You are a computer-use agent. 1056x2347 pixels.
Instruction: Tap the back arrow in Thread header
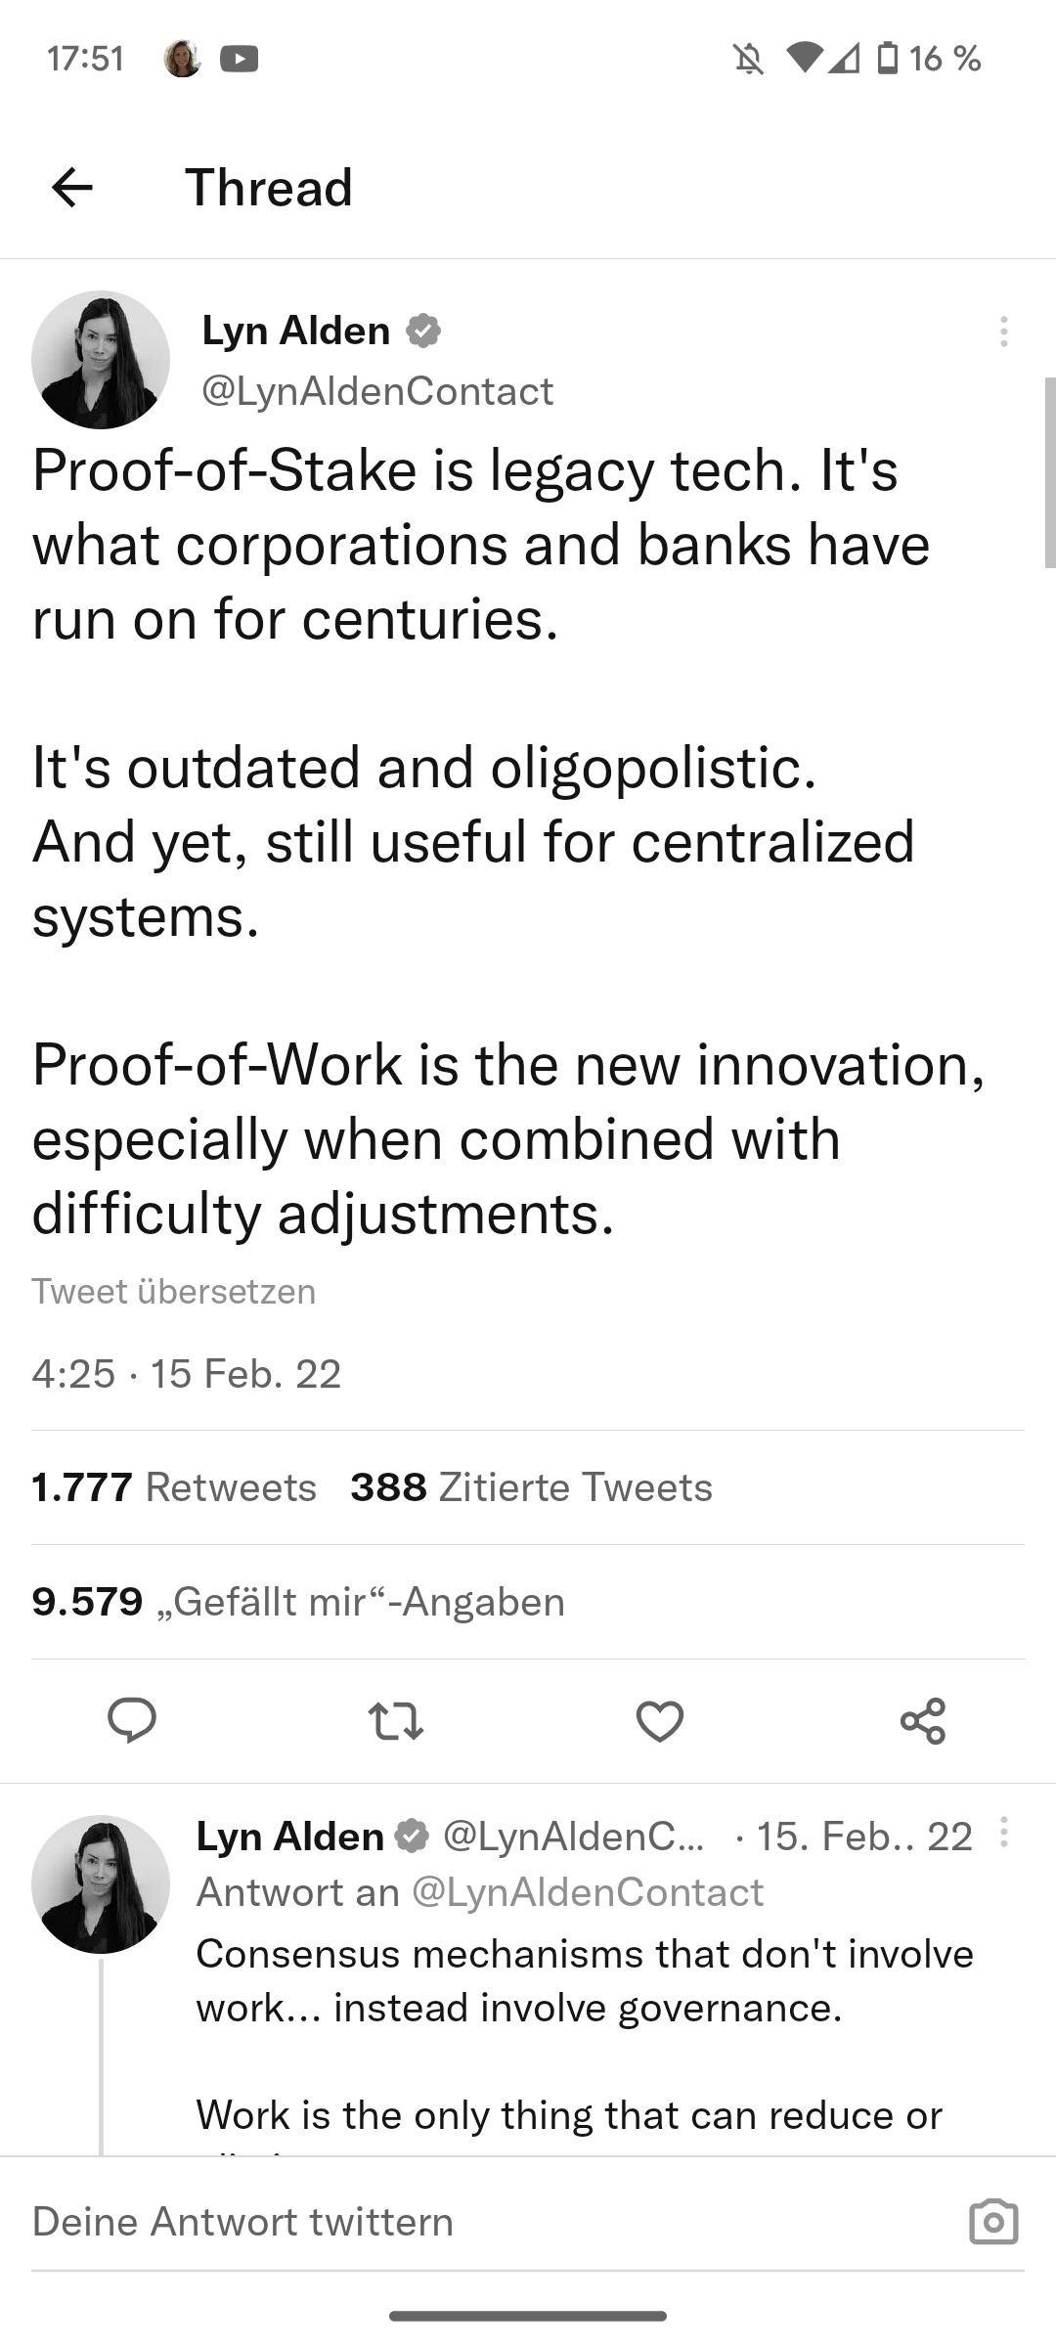click(x=72, y=187)
